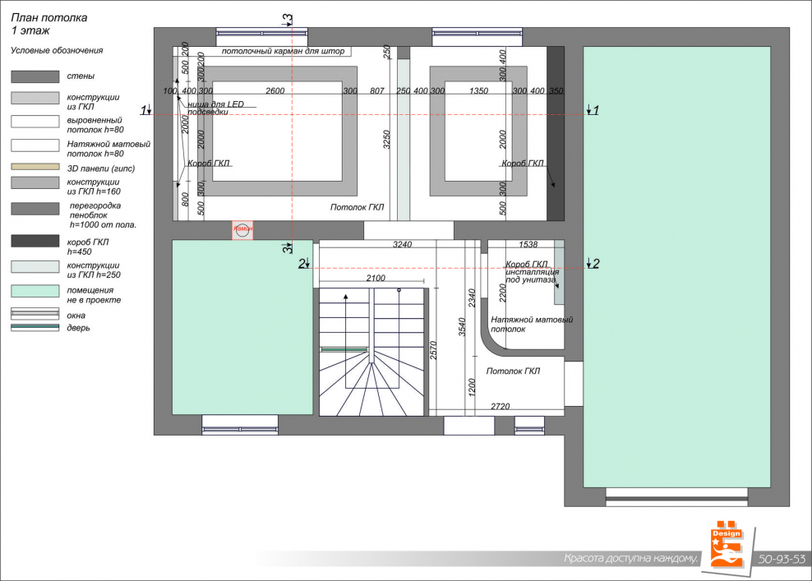Select the '3D панели (гипс)' beige swatch
Image resolution: width=812 pixels, height=581 pixels.
point(35,168)
